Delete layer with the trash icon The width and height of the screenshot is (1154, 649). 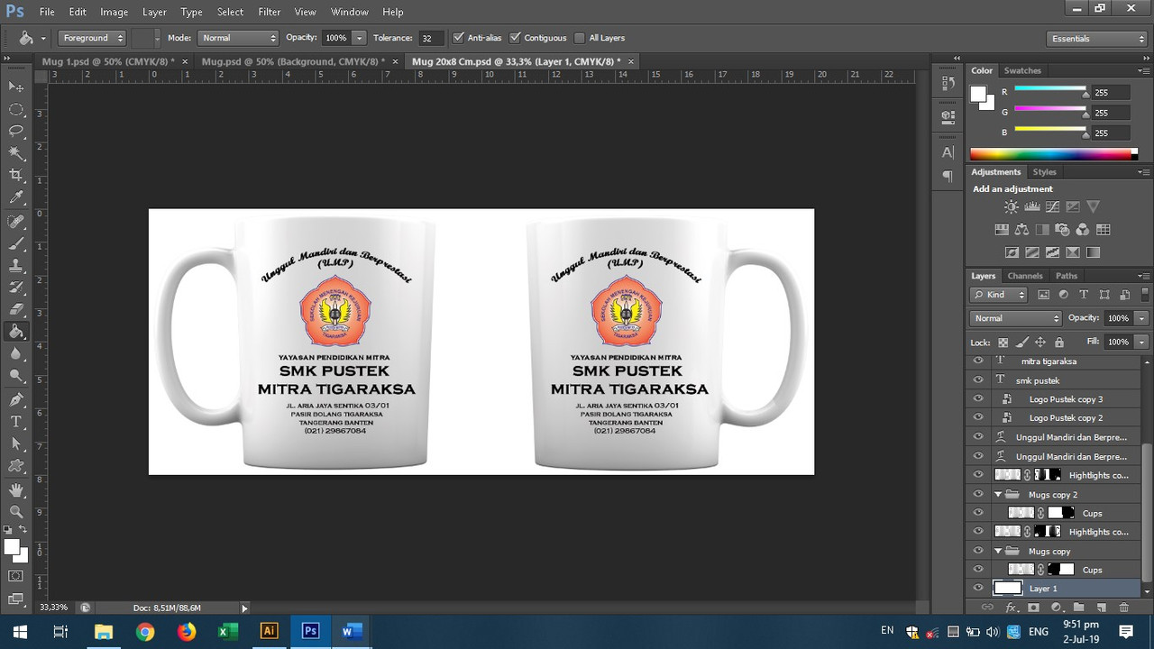1124,608
